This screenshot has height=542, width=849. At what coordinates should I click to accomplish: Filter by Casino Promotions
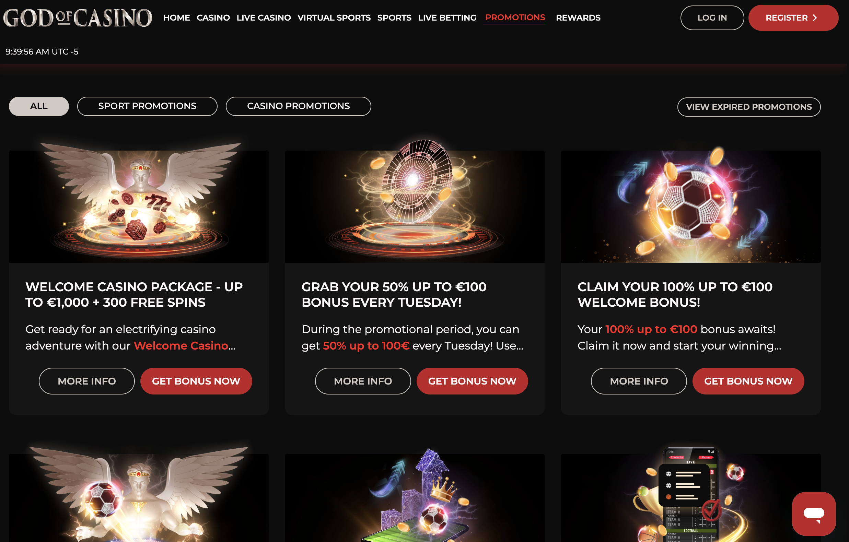[x=298, y=106]
